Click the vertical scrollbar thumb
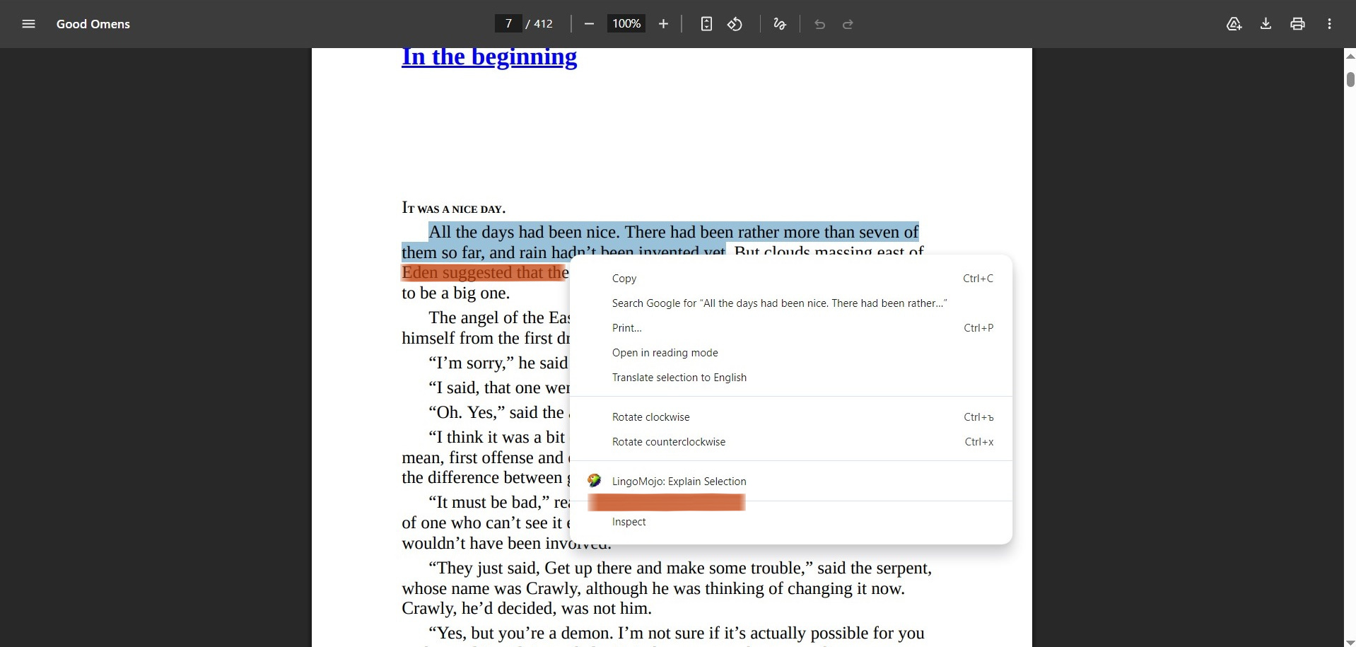 tap(1350, 79)
